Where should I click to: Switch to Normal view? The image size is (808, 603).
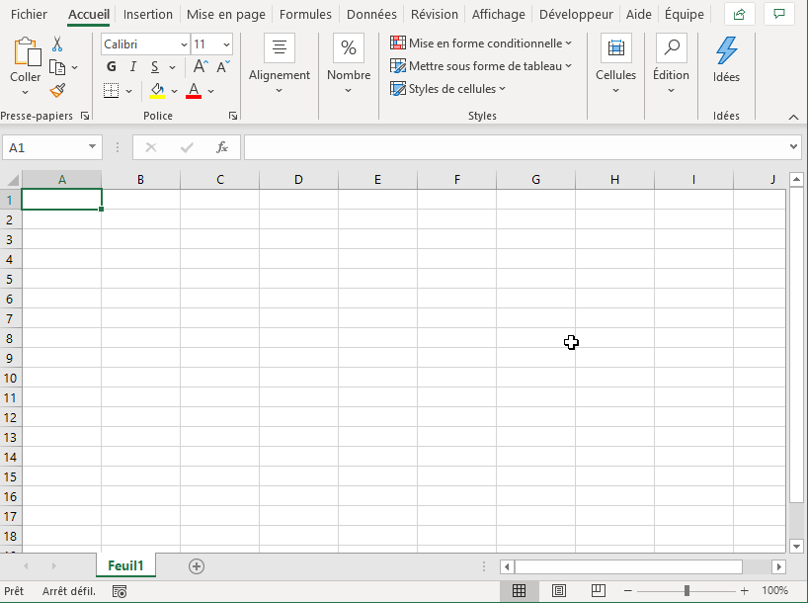pos(519,590)
